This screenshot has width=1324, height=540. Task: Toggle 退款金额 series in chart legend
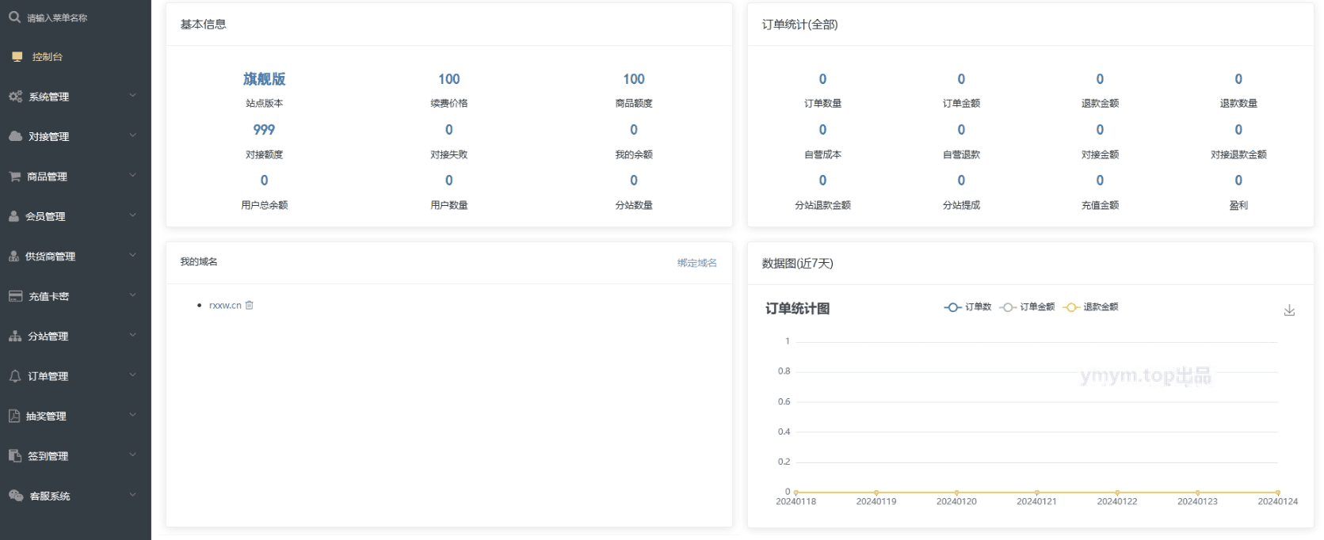point(1090,307)
